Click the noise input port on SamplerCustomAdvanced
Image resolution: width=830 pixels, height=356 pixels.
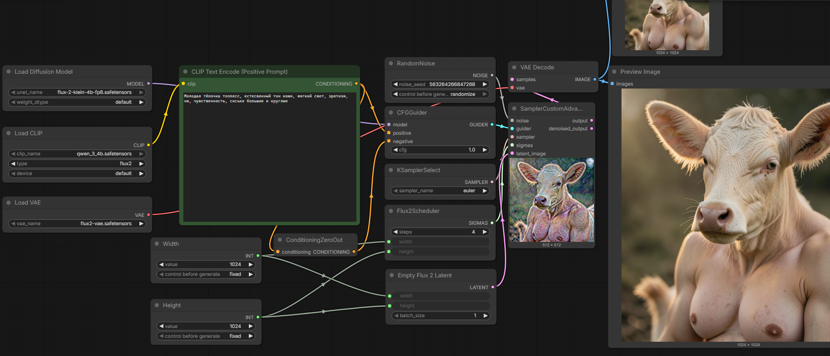512,120
